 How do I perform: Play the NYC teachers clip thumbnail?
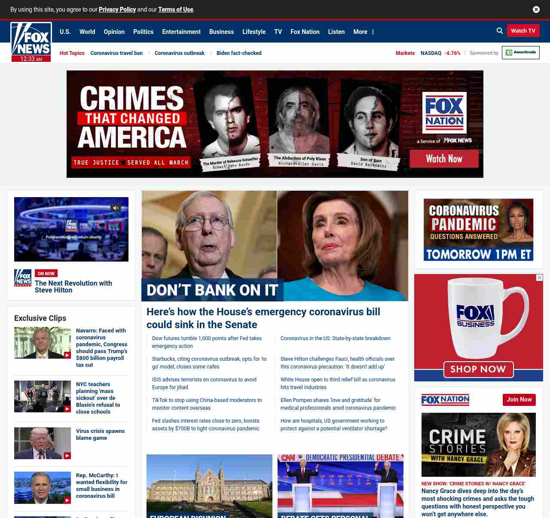43,396
